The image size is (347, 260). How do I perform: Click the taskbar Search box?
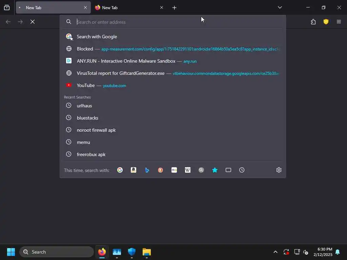coord(57,252)
